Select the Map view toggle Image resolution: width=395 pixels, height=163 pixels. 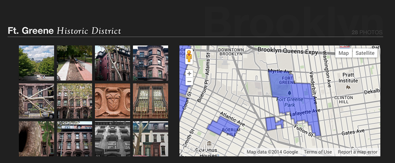(344, 53)
